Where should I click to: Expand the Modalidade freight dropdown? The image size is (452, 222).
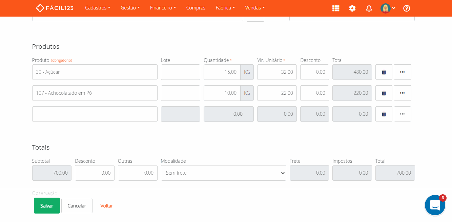[223, 173]
